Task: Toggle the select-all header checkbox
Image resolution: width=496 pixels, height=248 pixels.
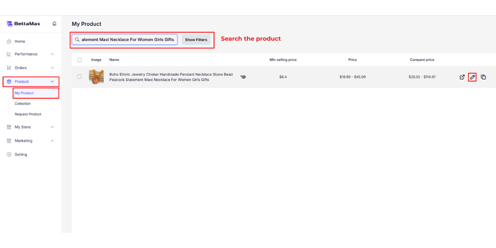Action: point(79,60)
